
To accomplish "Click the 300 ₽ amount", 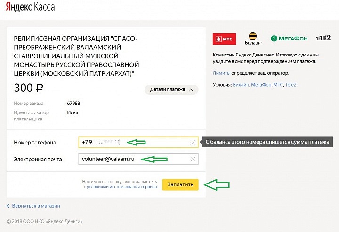I will [x=28, y=88].
